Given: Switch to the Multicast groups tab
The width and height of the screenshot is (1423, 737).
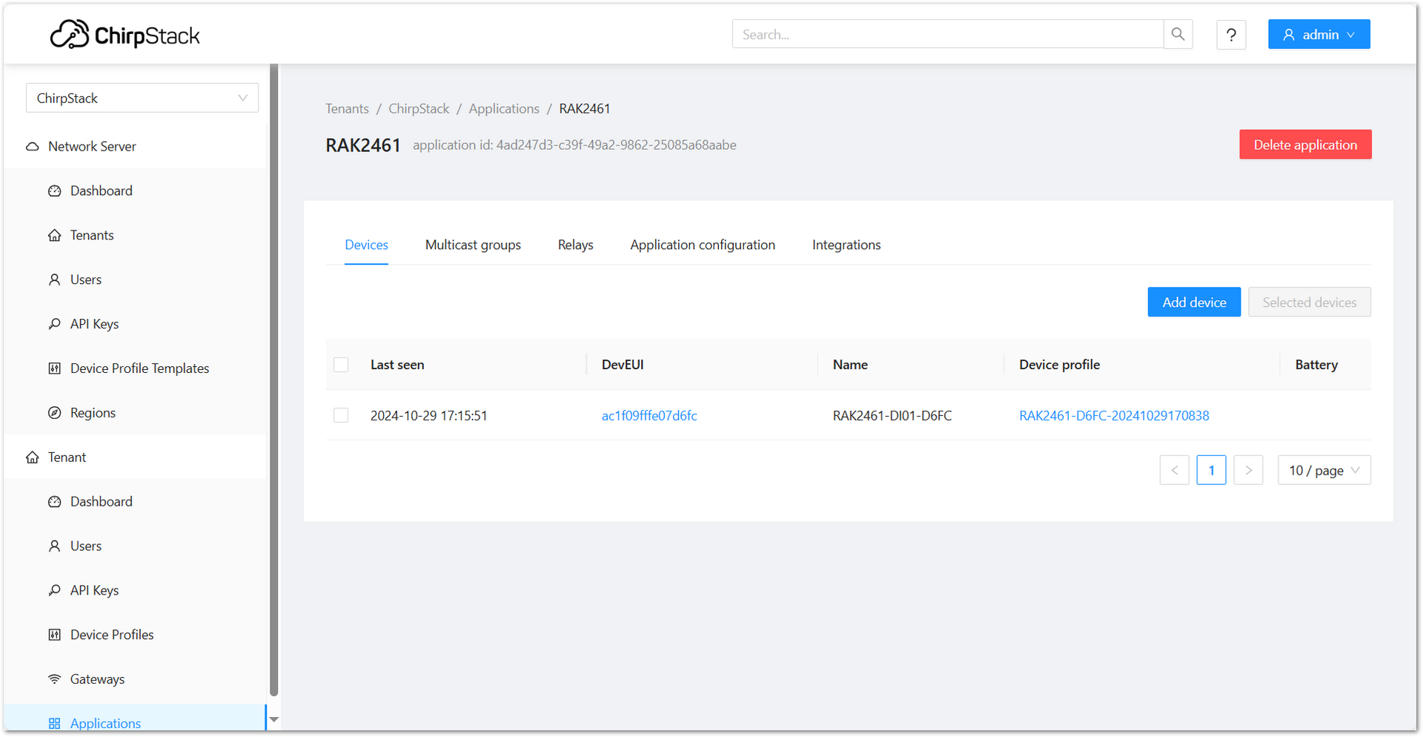Looking at the screenshot, I should coord(473,245).
